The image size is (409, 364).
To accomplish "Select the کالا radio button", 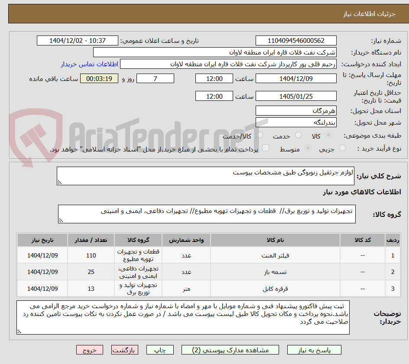I will click(329, 135).
